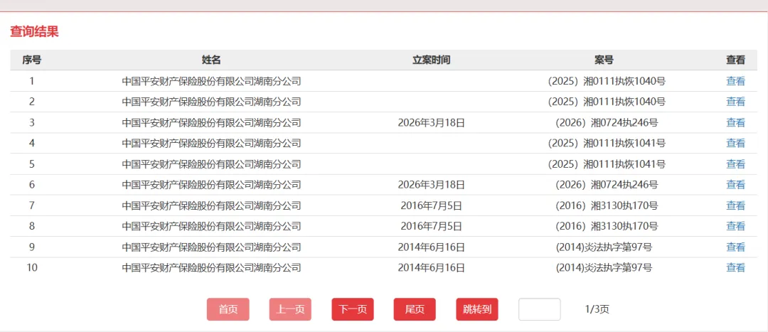
Task: Click the sequence number 4 cell
Action: coord(31,144)
